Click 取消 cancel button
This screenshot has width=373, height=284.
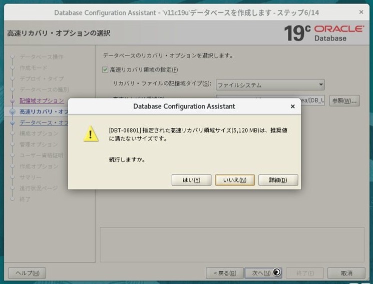(x=346, y=273)
